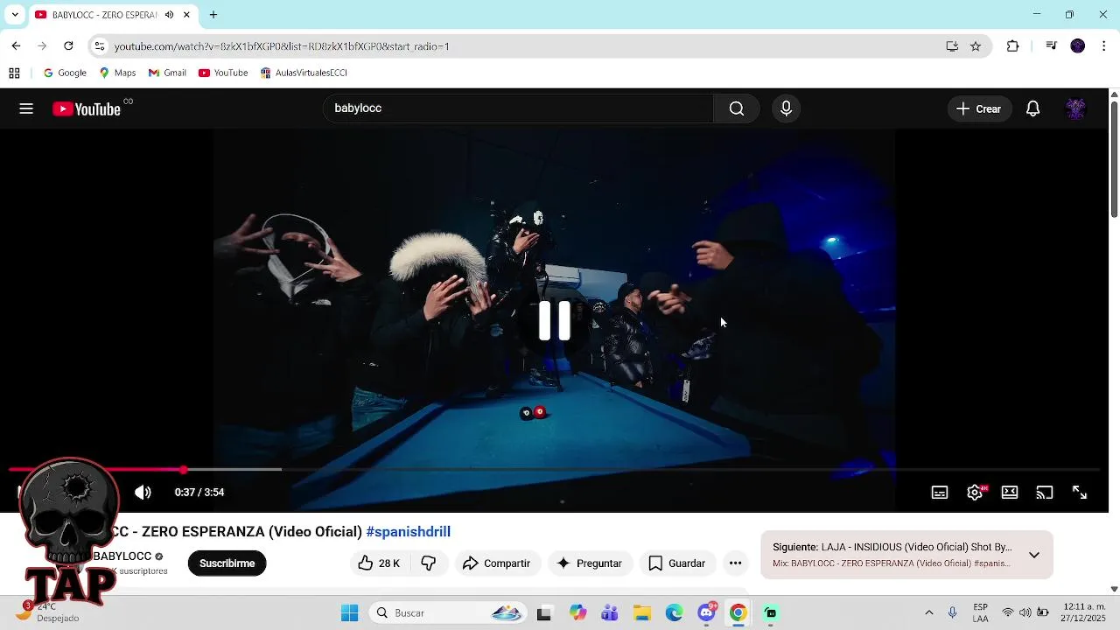Image resolution: width=1120 pixels, height=630 pixels.
Task: Open the AulasVirtualesECCI bookmark
Action: 304,73
